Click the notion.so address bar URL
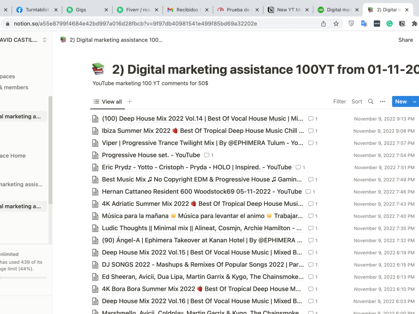 tap(135, 24)
